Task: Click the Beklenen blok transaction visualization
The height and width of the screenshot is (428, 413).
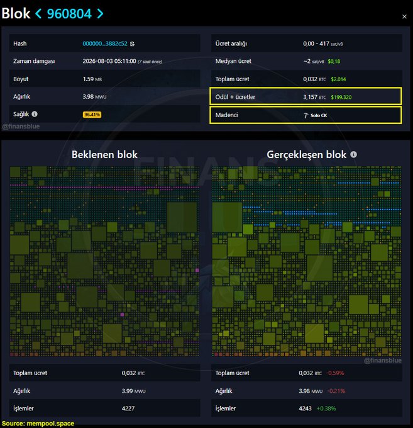Action: click(x=104, y=261)
